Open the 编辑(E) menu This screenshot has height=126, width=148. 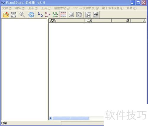click(x=20, y=8)
